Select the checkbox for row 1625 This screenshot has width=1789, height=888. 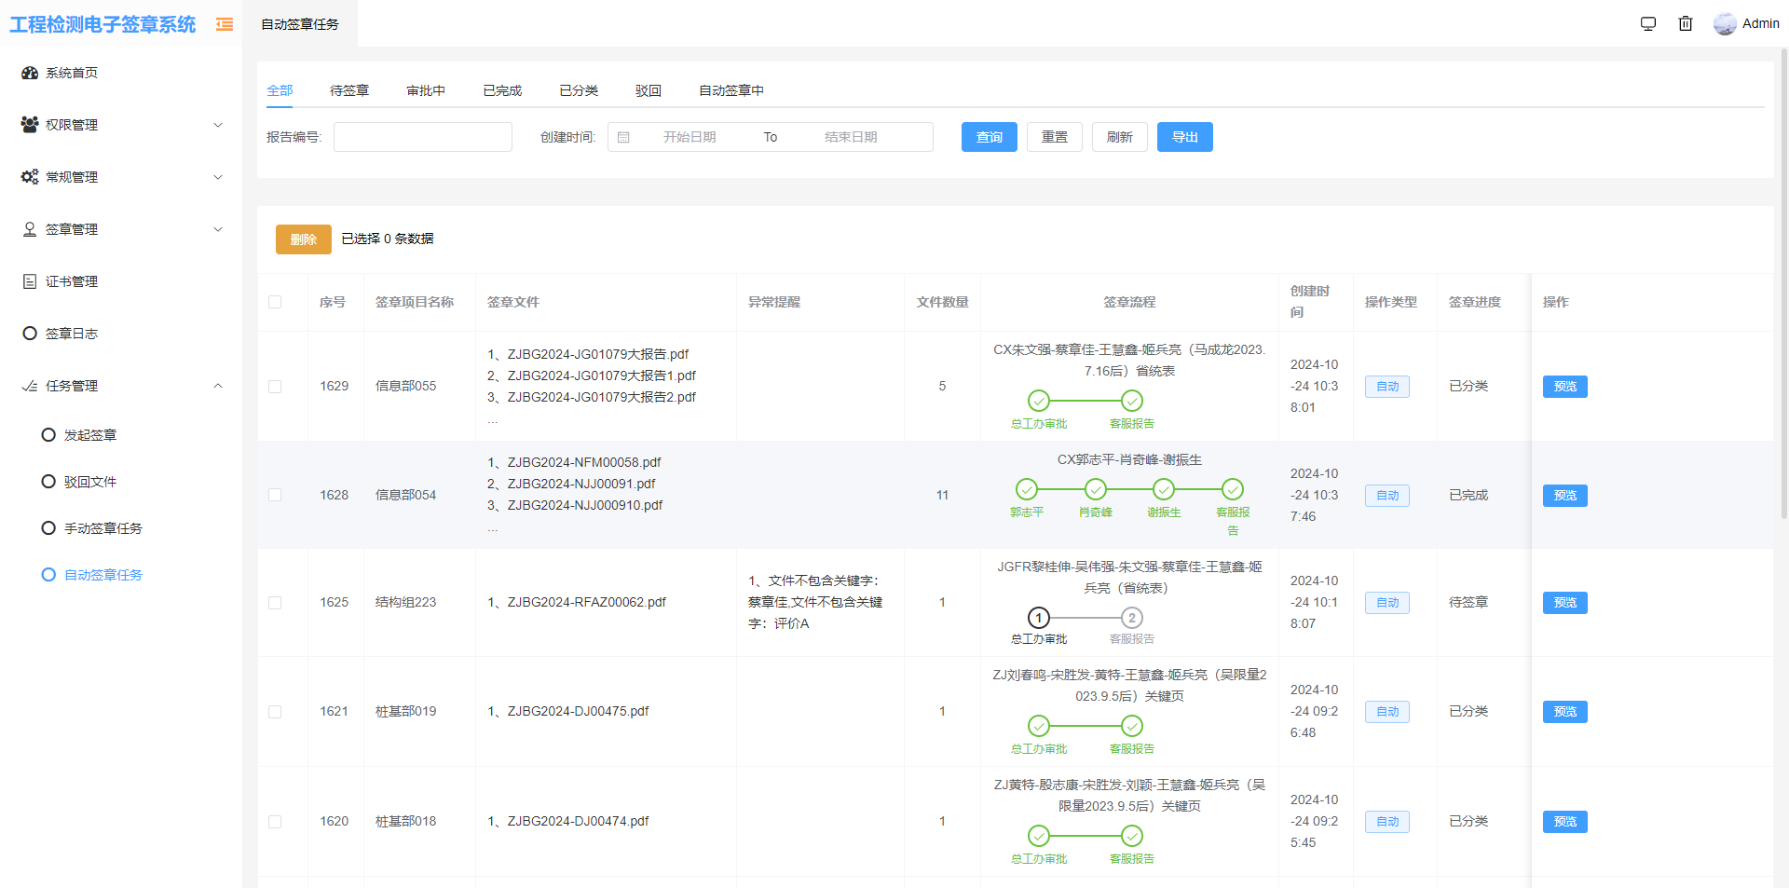pyautogui.click(x=275, y=603)
